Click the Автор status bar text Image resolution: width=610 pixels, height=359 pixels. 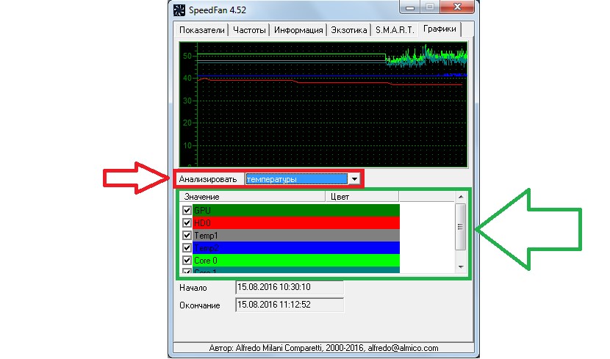click(x=323, y=348)
